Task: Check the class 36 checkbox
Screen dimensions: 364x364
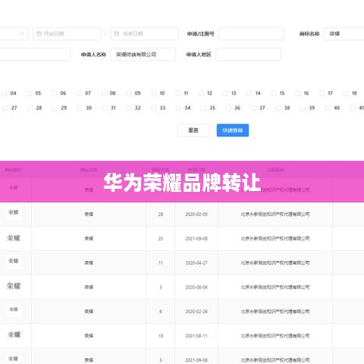Action: click(x=228, y=108)
